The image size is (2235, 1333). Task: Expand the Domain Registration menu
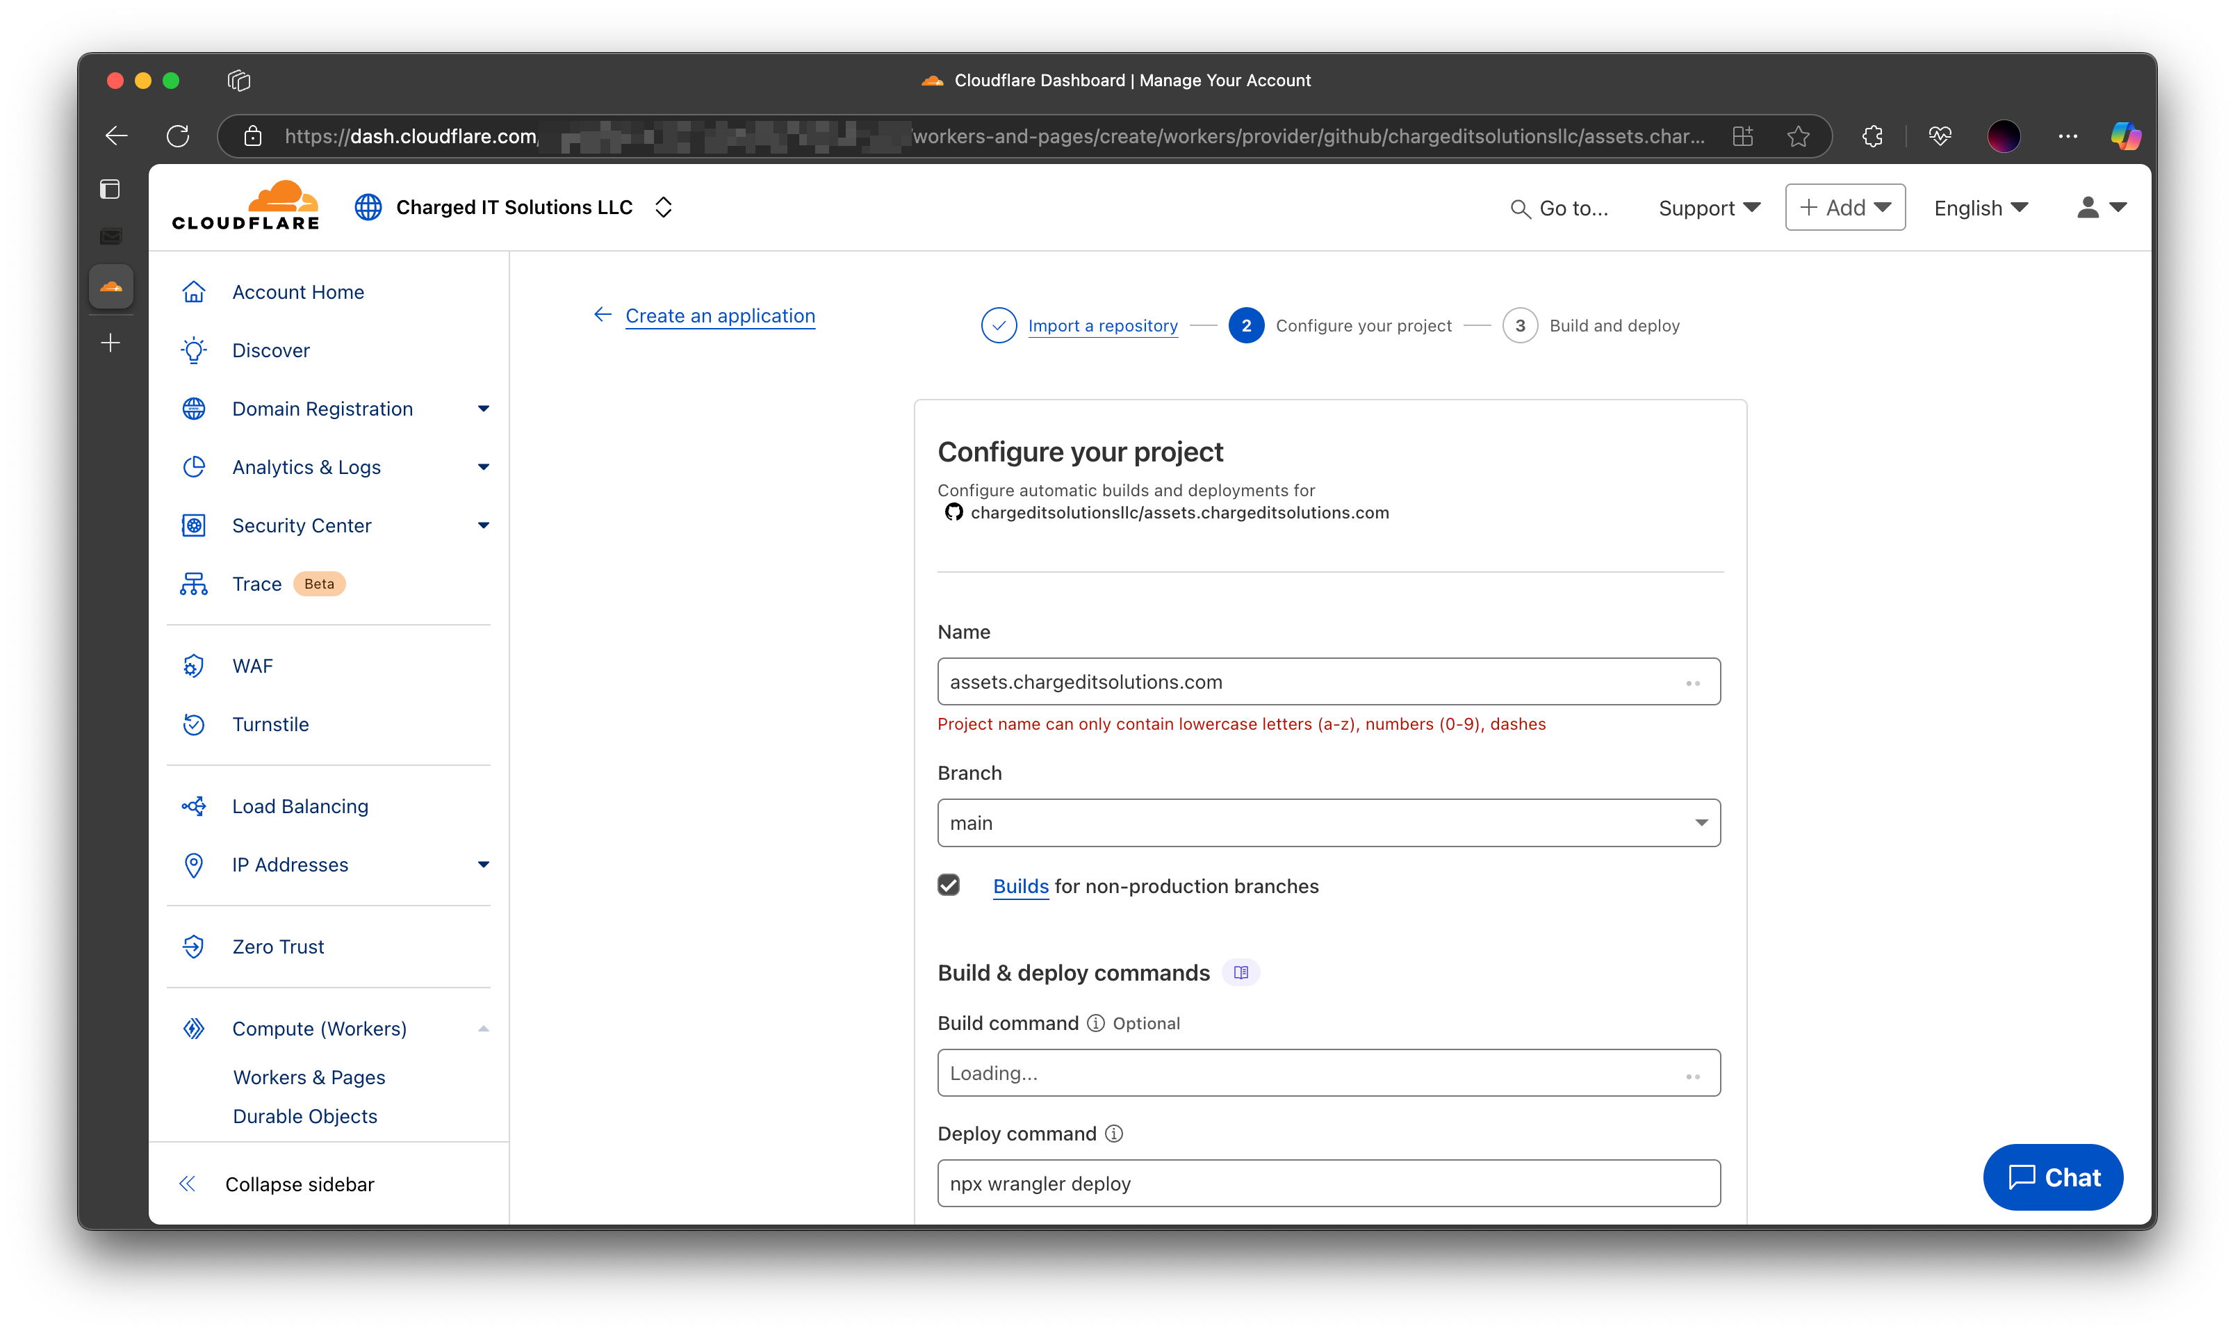tap(483, 409)
